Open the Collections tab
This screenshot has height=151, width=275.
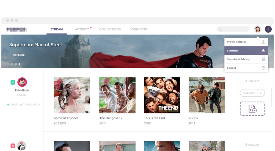(110, 29)
